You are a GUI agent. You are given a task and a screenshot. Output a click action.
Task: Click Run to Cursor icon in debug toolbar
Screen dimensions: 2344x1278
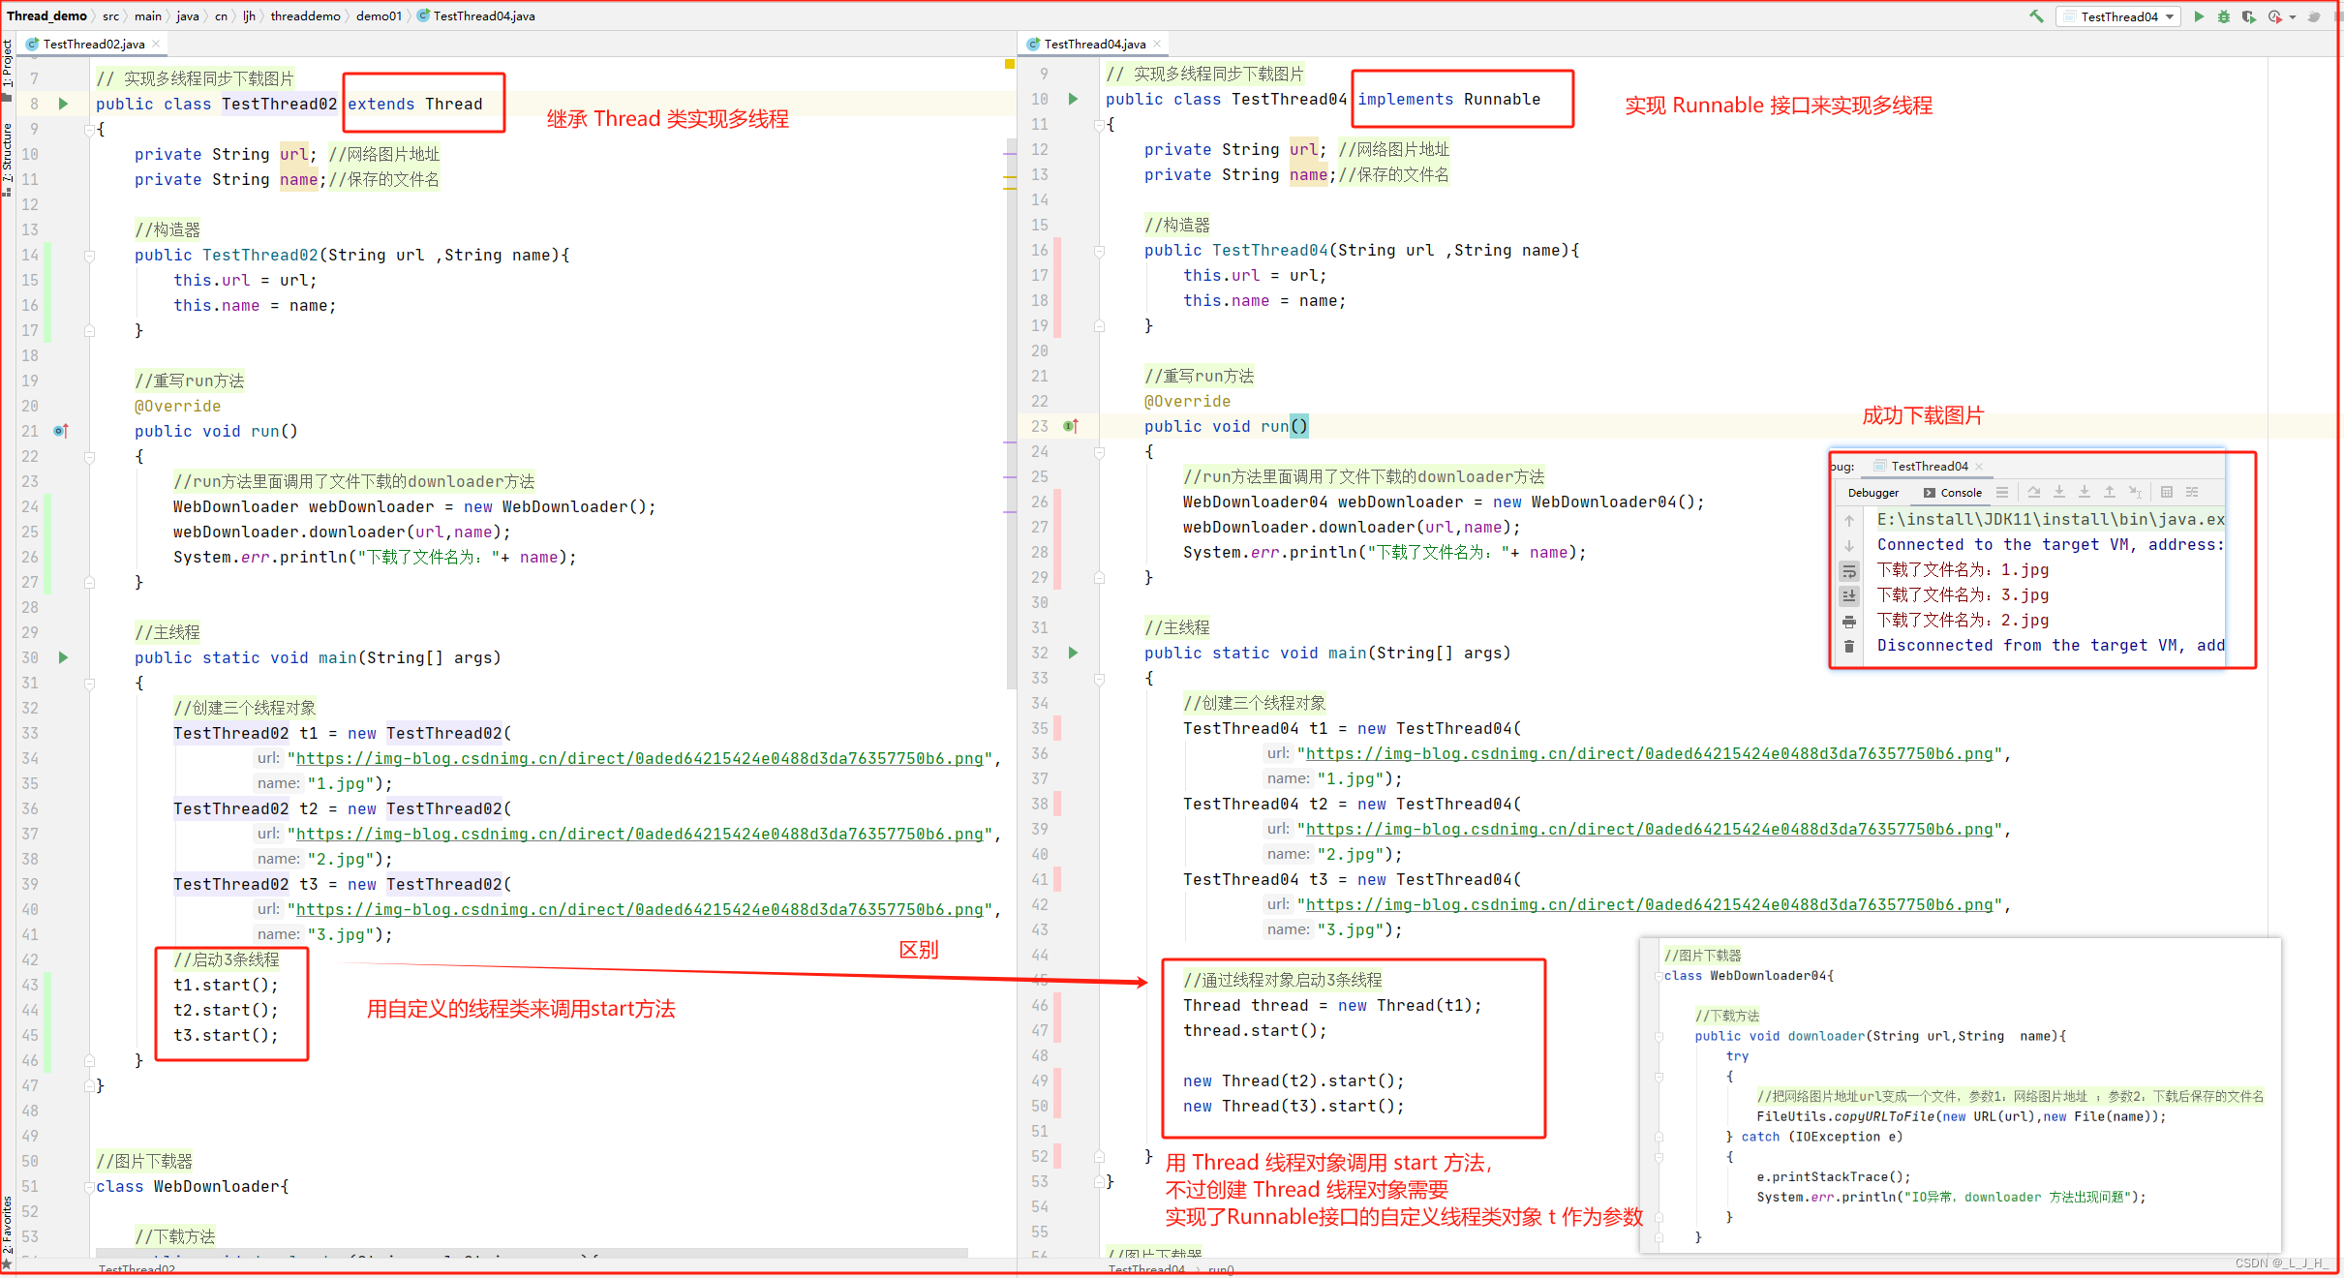2135,492
